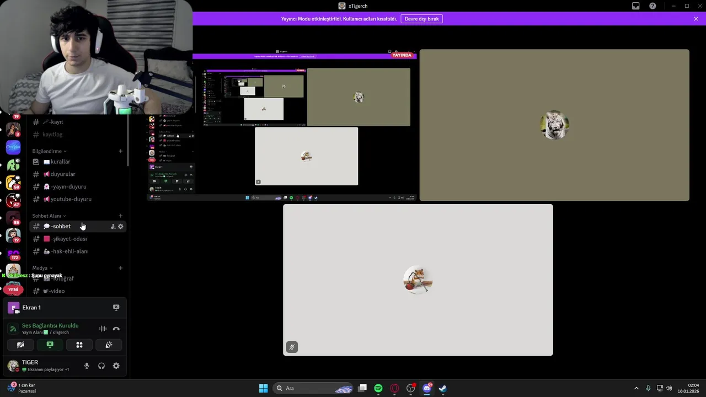Click the taskbar search box Ara

pyautogui.click(x=313, y=388)
